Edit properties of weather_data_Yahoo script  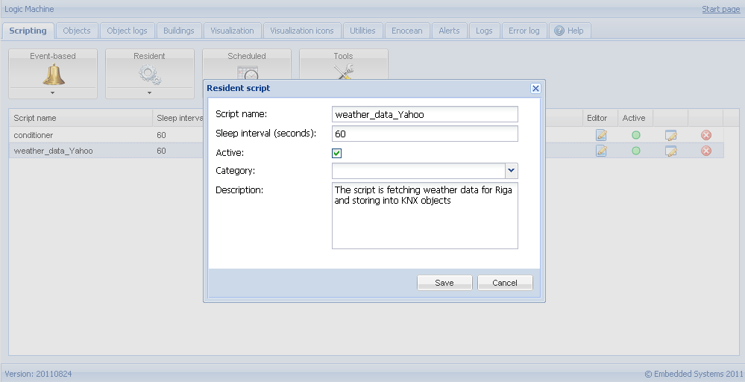670,151
